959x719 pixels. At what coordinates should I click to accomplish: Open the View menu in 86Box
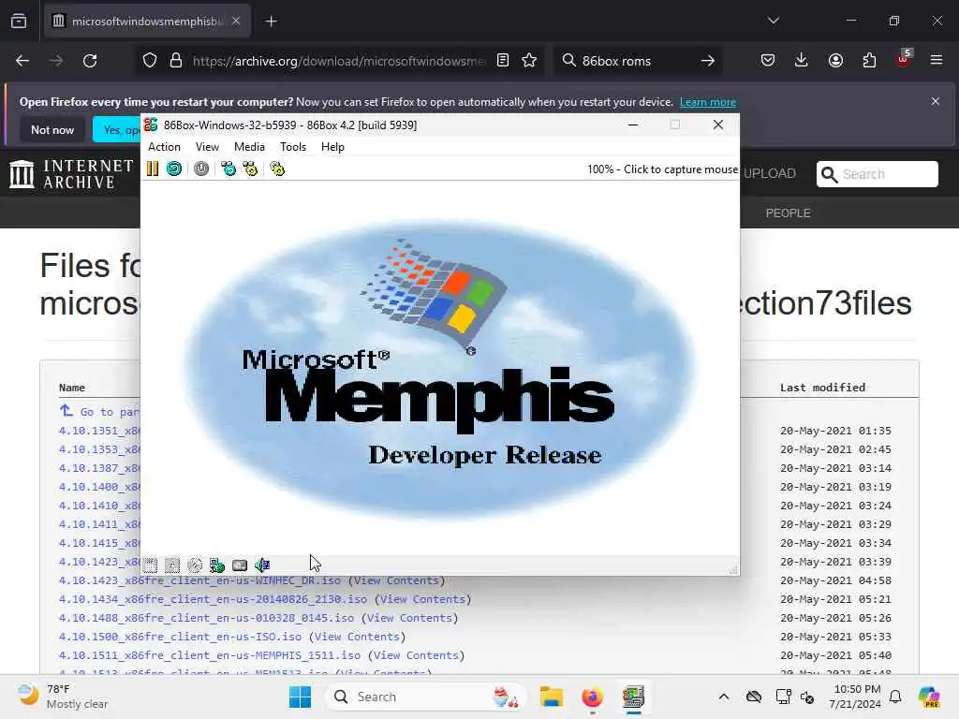click(207, 147)
